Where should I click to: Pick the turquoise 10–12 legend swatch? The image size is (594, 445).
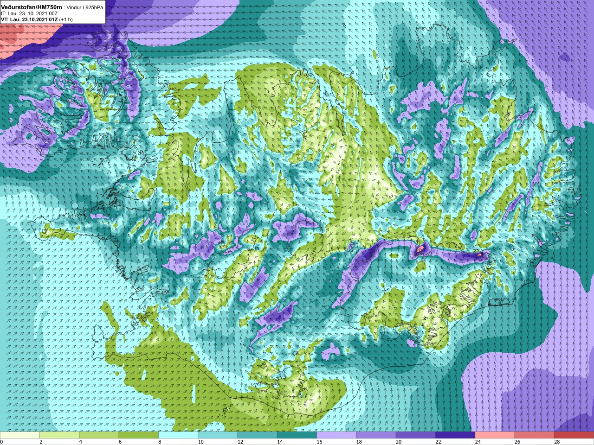pos(218,435)
